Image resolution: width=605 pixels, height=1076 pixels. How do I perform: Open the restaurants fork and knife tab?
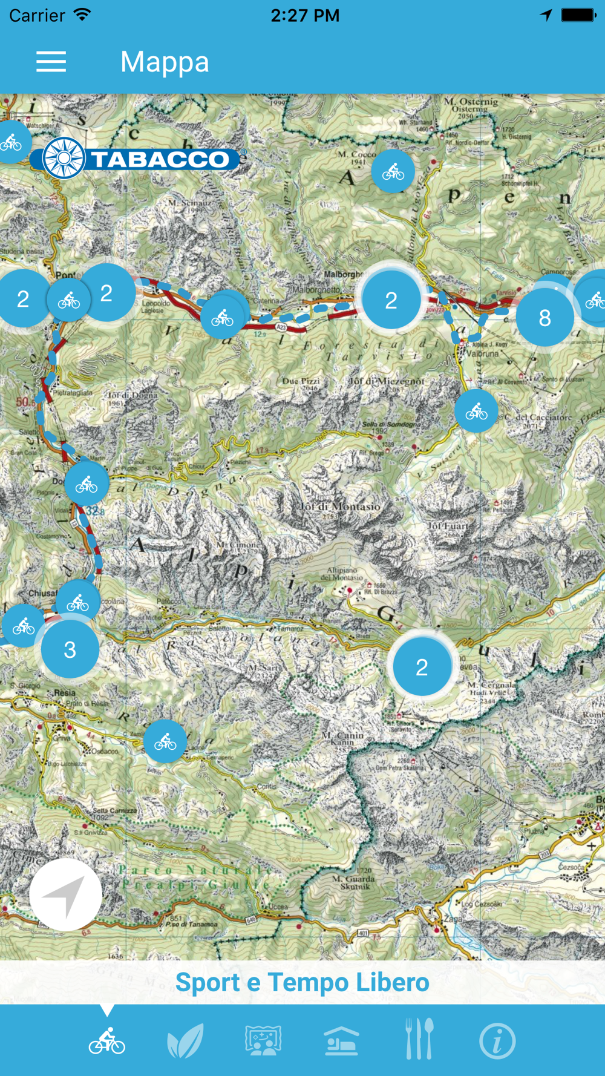419,1038
